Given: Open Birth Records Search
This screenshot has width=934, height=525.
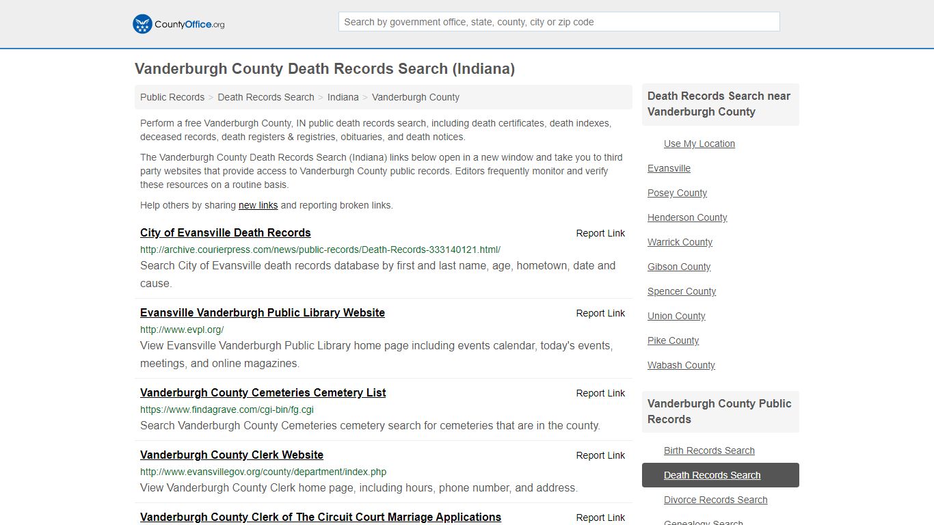Looking at the screenshot, I should point(709,450).
